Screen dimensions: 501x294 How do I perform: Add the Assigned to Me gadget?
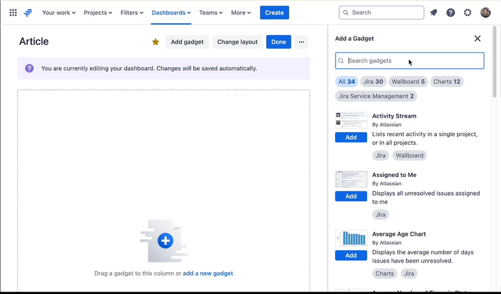tap(351, 196)
